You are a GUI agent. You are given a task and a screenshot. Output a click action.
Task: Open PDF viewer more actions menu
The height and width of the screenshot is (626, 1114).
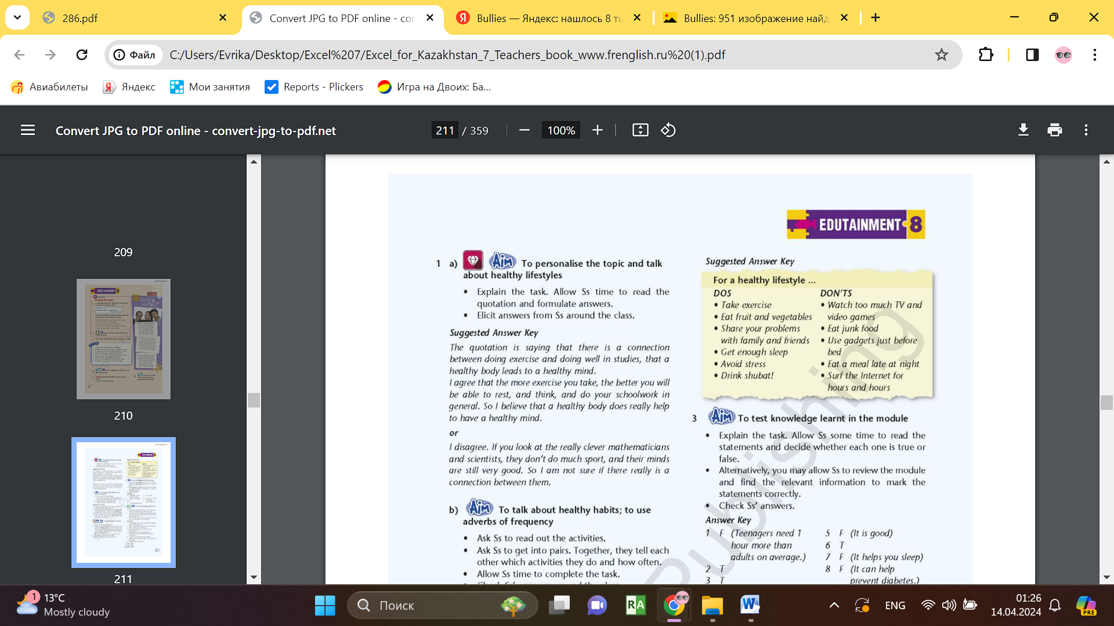tap(1086, 130)
